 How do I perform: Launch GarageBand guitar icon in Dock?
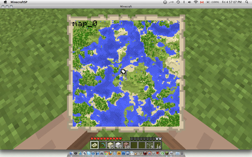(136, 153)
